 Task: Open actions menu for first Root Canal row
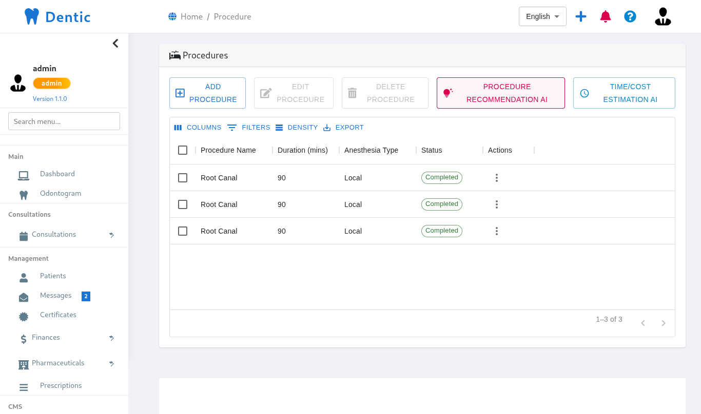pyautogui.click(x=496, y=178)
